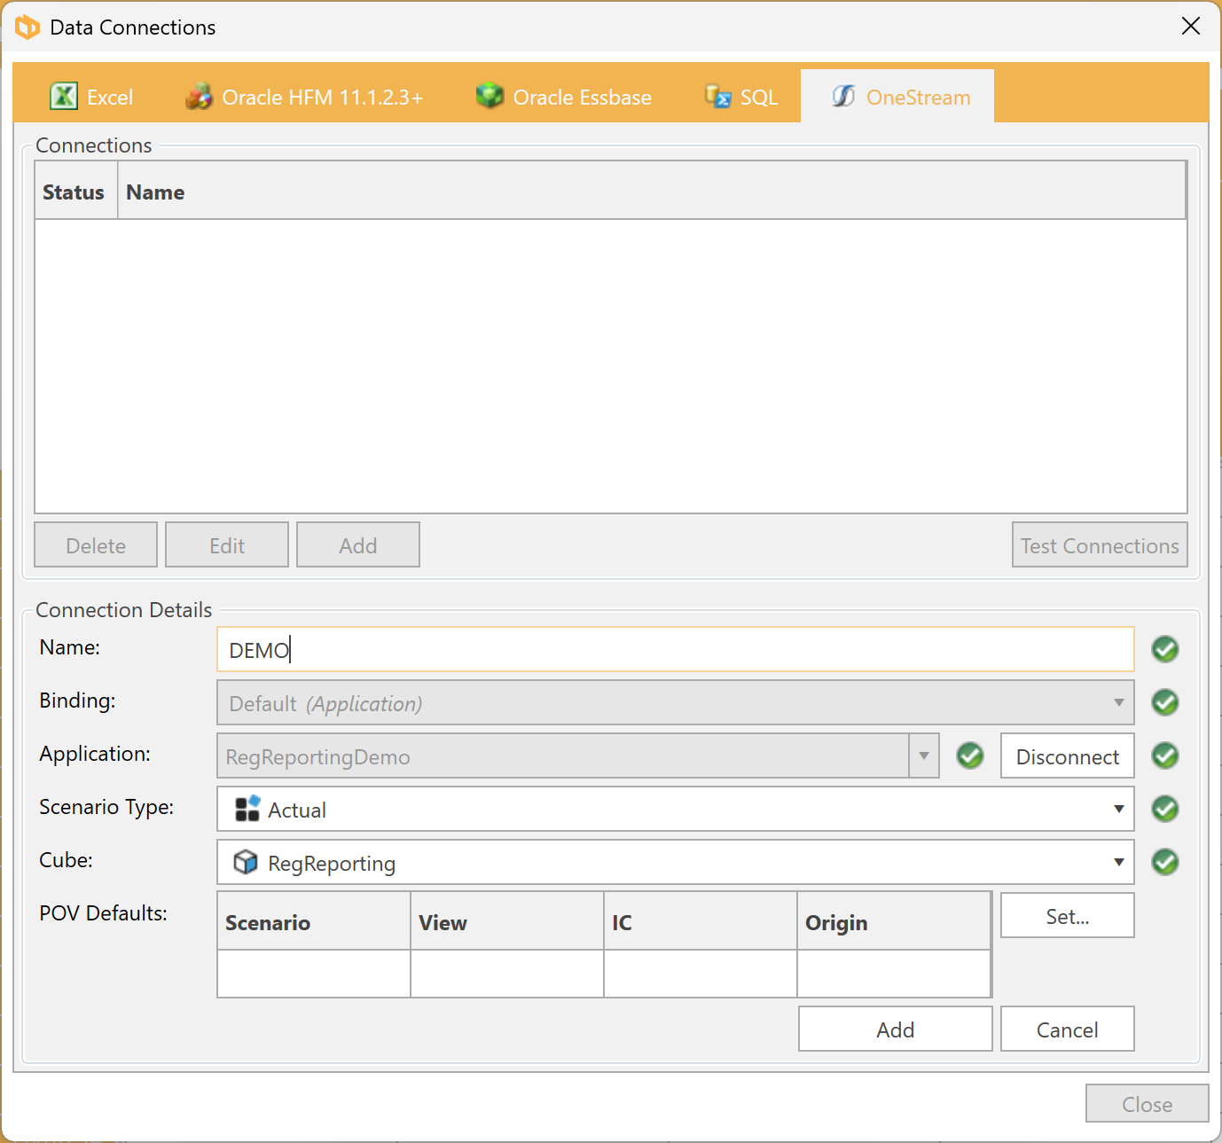Click the empty cell under View
Screen dimensions: 1222x1143
point(507,974)
